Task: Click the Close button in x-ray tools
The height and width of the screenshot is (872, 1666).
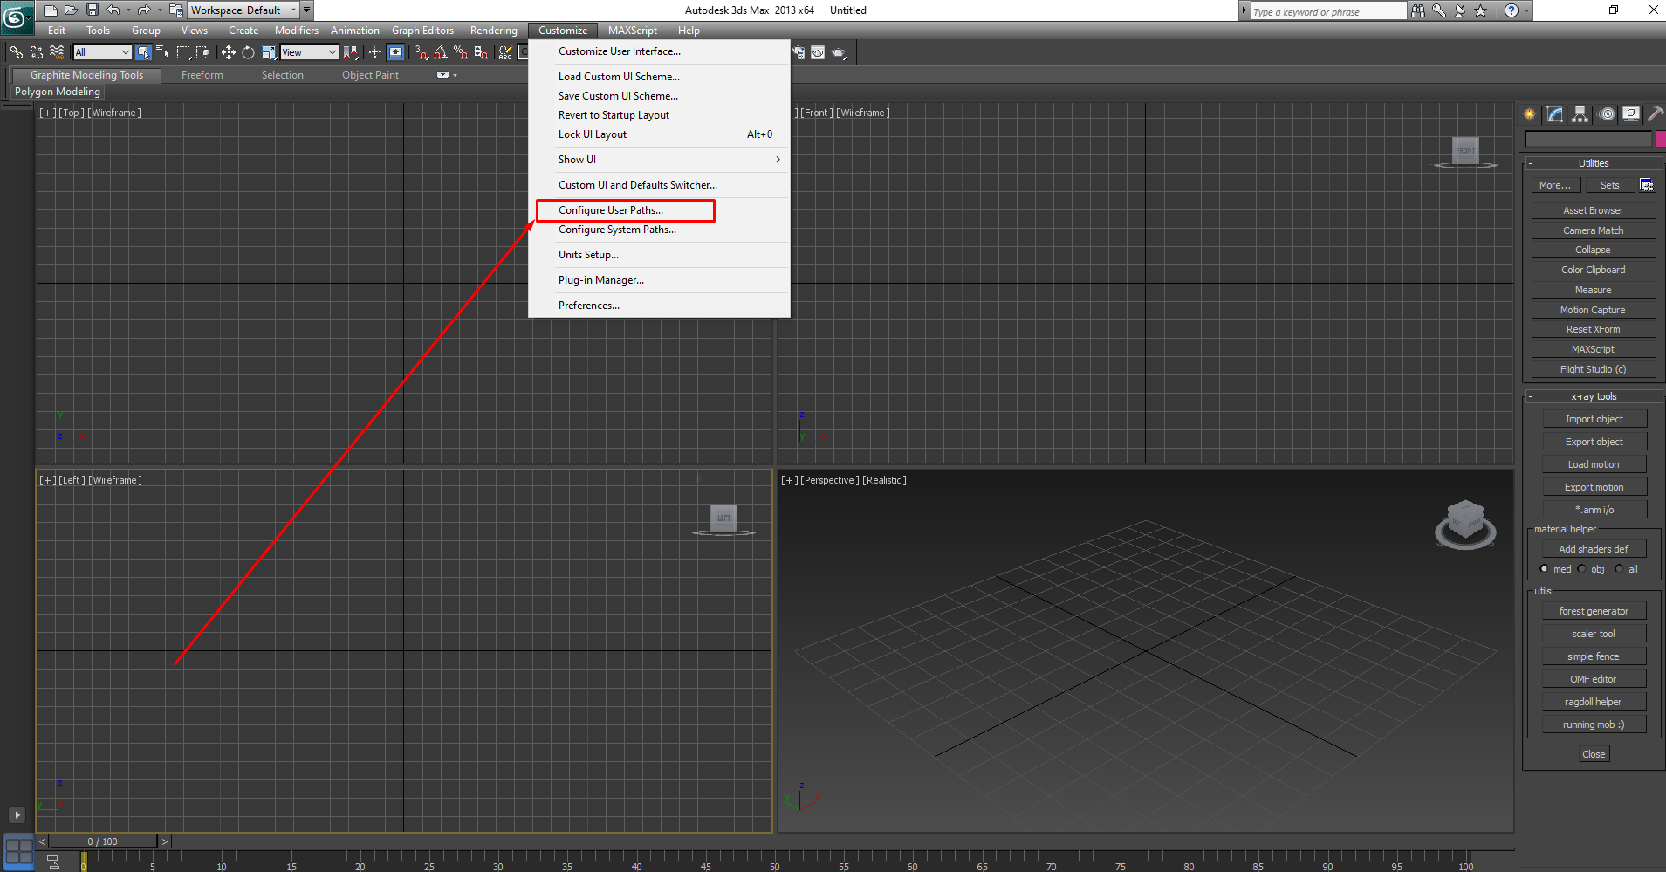Action: pos(1594,754)
